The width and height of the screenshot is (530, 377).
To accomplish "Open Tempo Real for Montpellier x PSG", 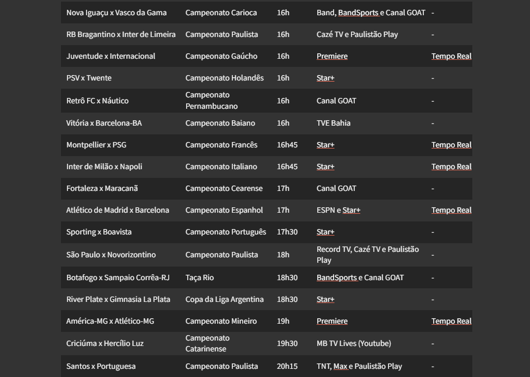I will (451, 145).
